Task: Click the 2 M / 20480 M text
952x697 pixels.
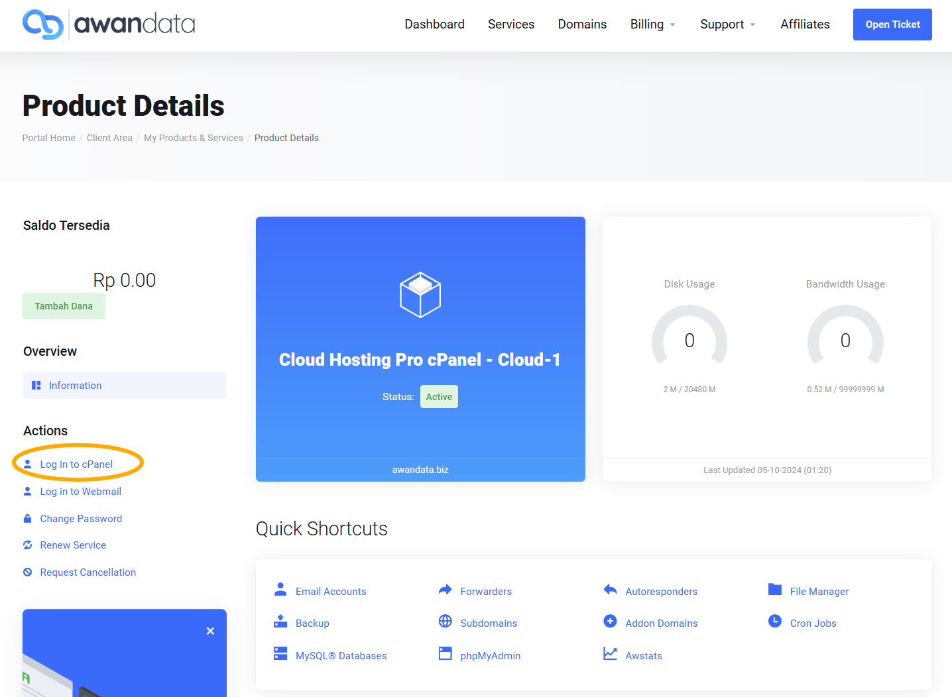Action: click(689, 390)
